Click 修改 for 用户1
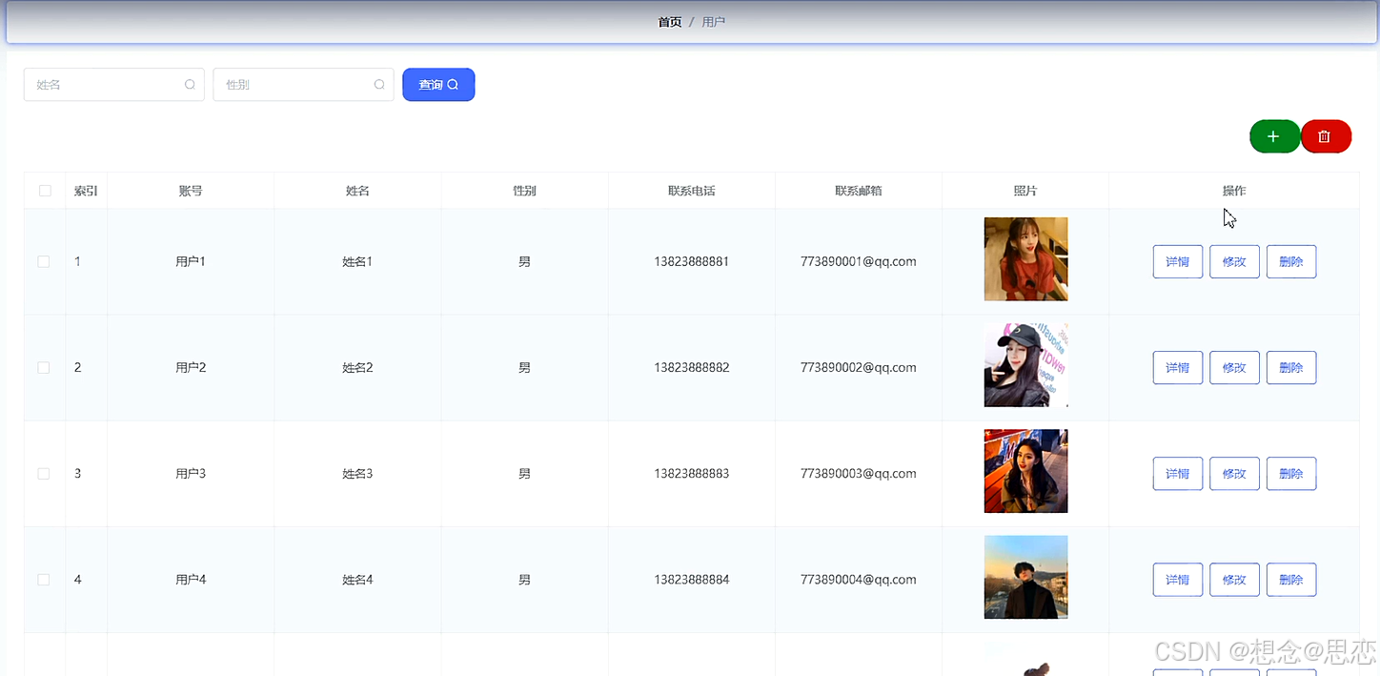The image size is (1380, 676). tap(1234, 261)
